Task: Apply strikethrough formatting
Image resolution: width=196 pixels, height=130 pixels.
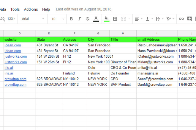Action: [x=88, y=19]
